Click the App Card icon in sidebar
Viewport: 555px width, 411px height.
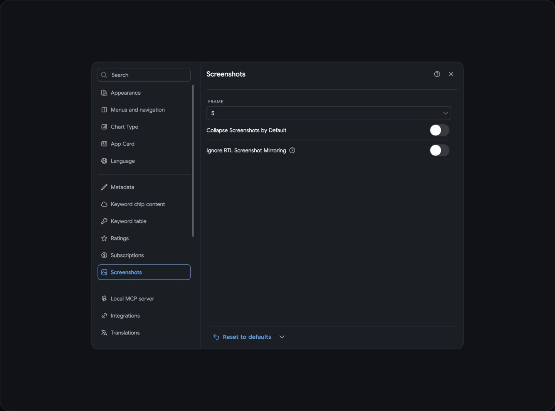104,144
